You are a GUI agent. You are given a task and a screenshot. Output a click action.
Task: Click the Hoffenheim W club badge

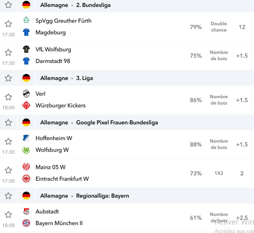[x=26, y=138]
